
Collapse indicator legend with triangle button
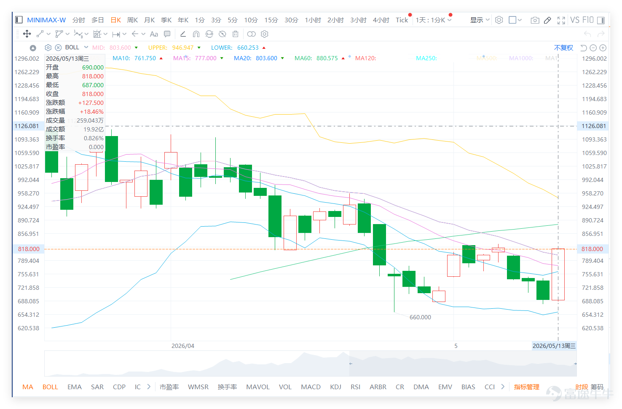(x=33, y=48)
